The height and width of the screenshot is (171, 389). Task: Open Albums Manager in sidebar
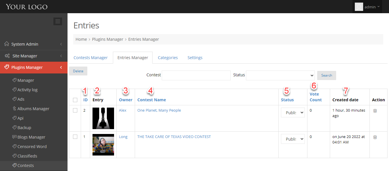click(33, 108)
